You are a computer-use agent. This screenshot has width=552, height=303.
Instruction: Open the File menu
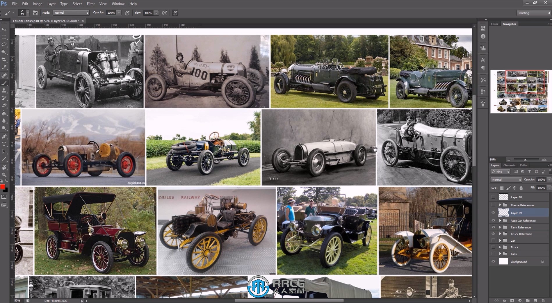(15, 4)
